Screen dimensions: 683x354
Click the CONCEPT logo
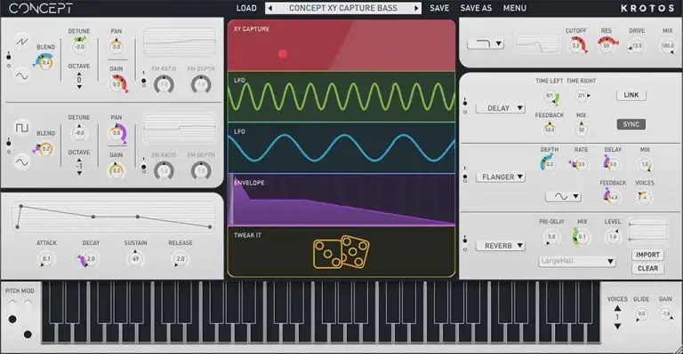[x=41, y=8]
